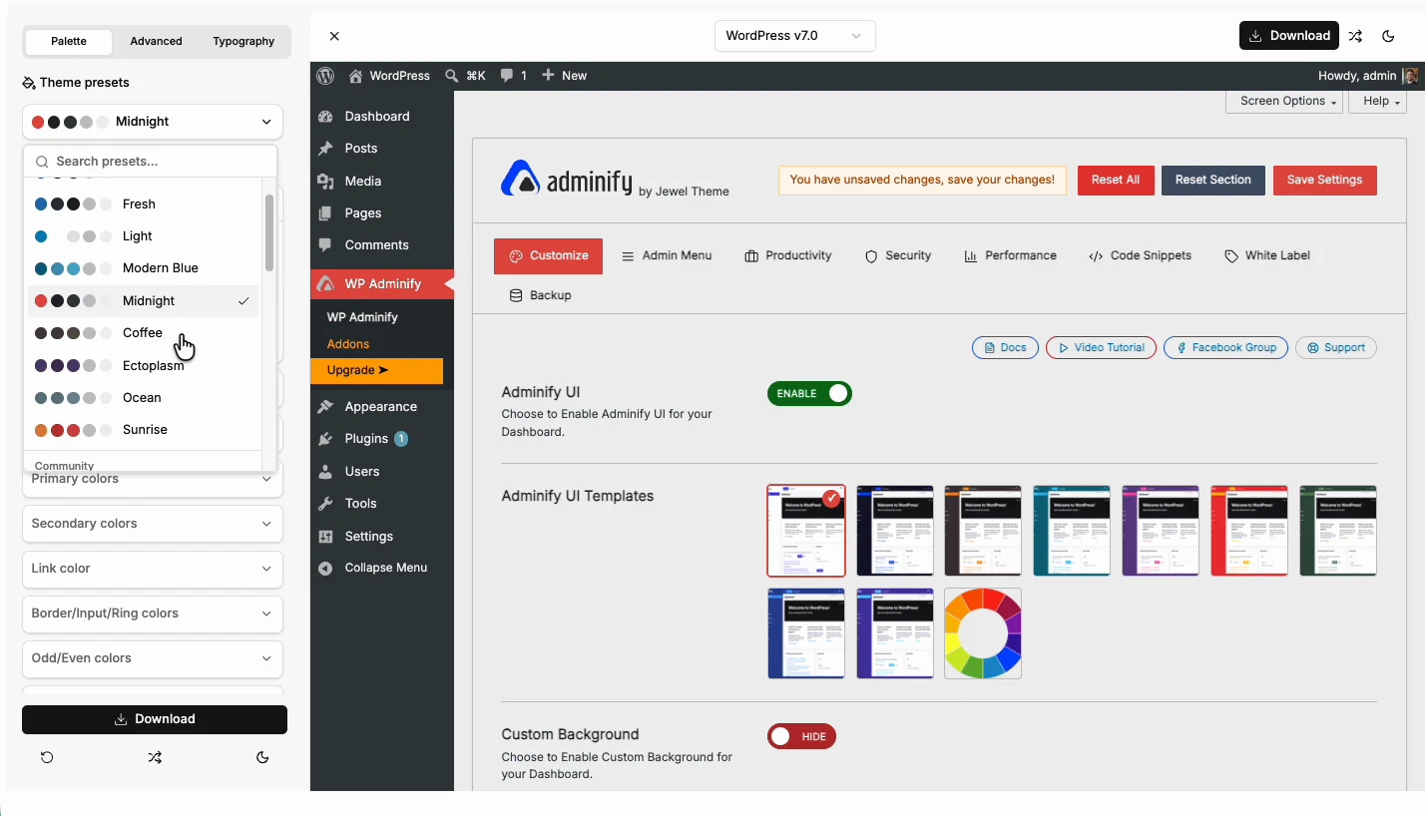Select the Ocean theme preset
1425x816 pixels.
143,398
